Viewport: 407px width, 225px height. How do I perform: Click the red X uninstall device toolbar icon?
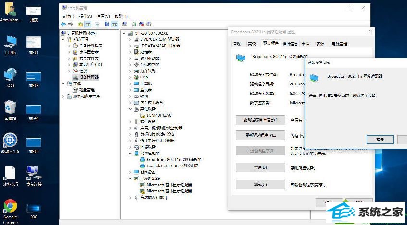pyautogui.click(x=141, y=24)
